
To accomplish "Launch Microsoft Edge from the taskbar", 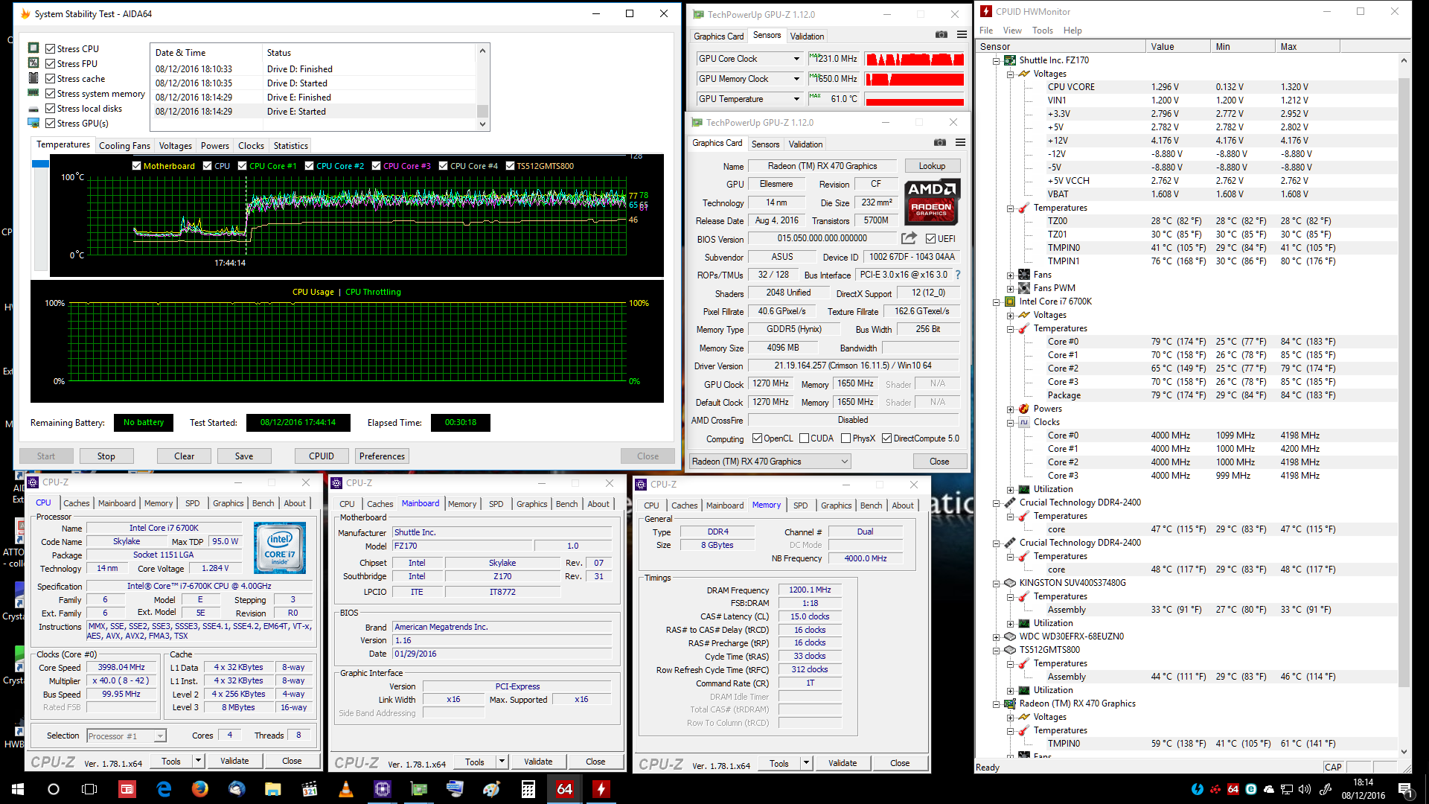I will tap(164, 789).
